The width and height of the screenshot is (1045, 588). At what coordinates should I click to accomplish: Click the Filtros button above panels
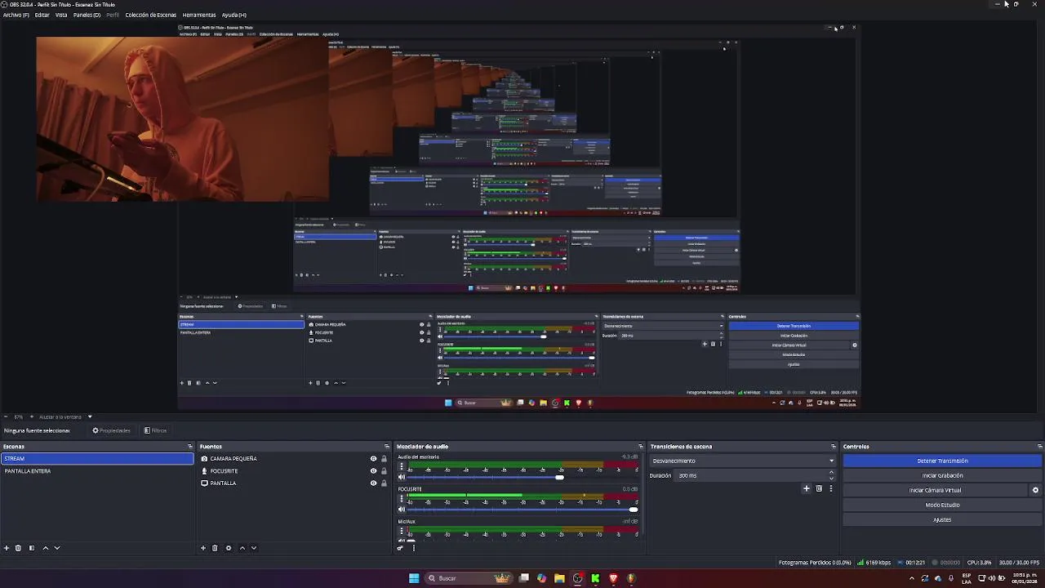pyautogui.click(x=155, y=430)
